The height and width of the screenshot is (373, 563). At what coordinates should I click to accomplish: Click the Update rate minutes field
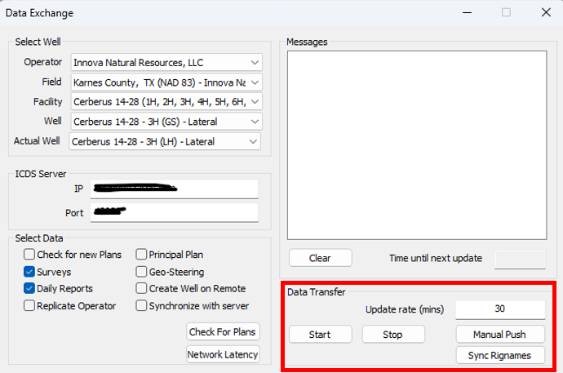pos(499,309)
